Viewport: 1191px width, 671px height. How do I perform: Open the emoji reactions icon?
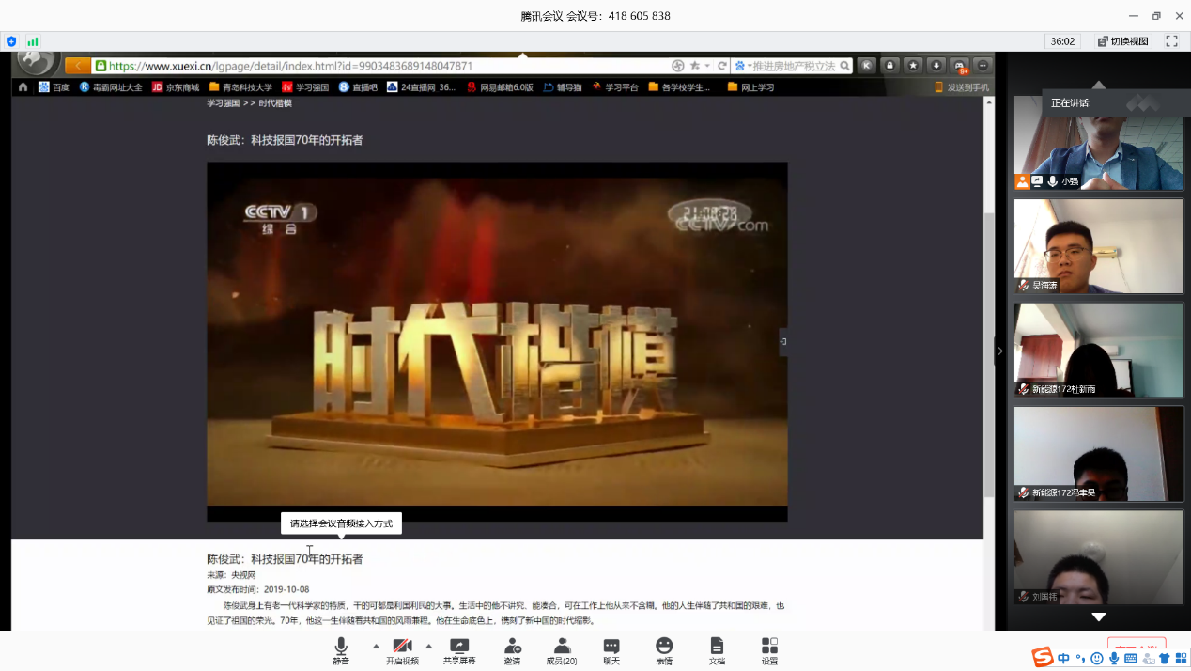(x=664, y=648)
